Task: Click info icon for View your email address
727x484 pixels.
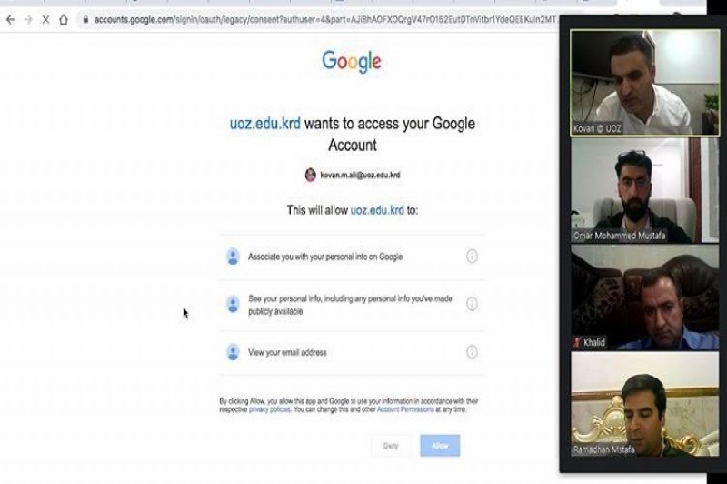Action: 472,352
